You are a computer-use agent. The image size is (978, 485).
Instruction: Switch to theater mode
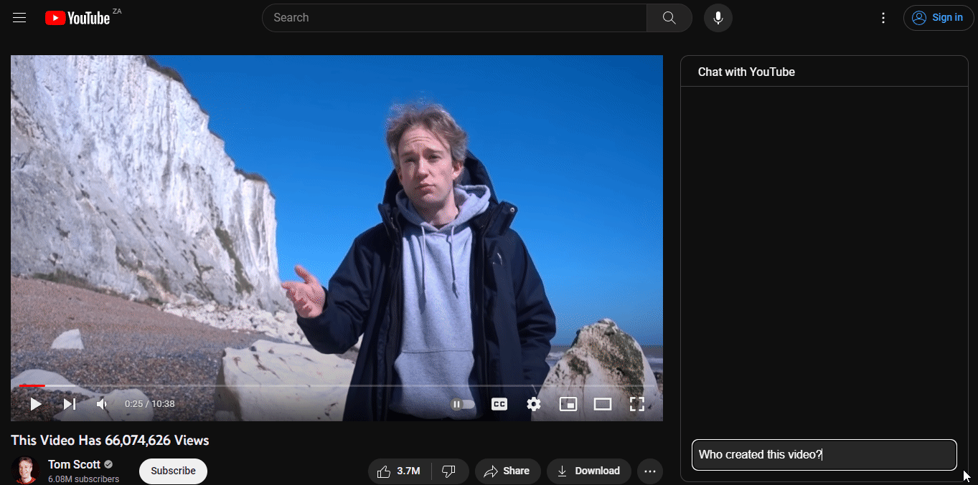603,403
